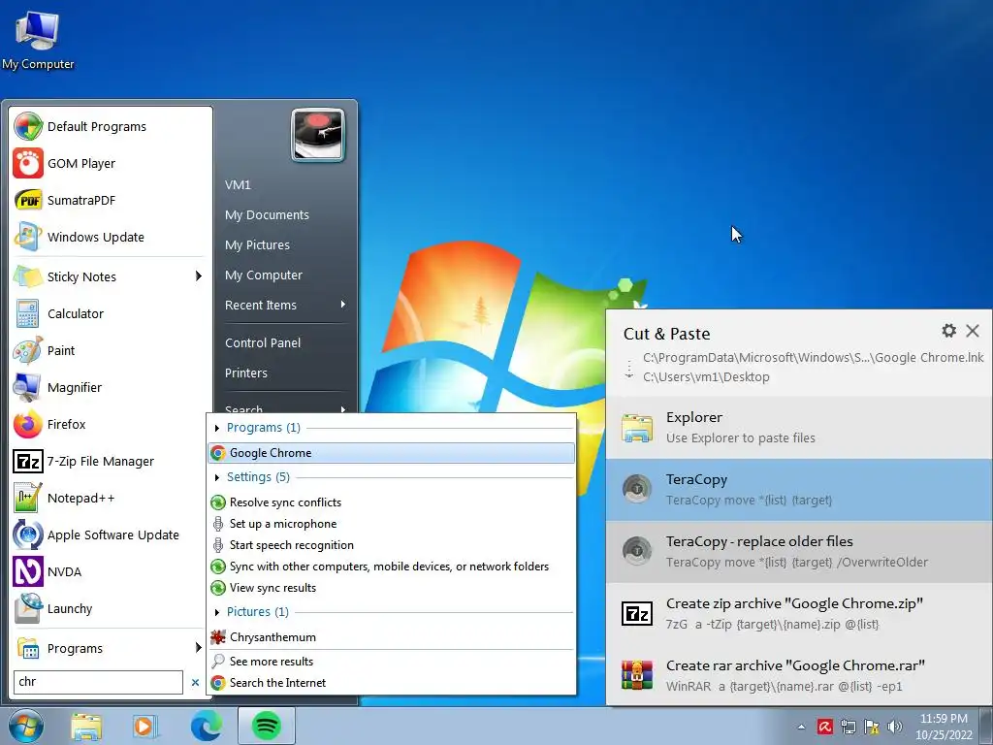993x745 pixels.
Task: Click the volume speaker tray icon
Action: [x=895, y=726]
